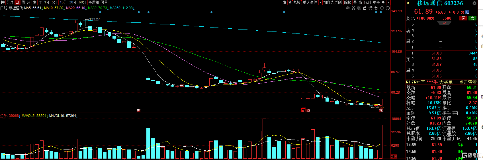Image resolution: width=483 pixels, height=160 pixels.
Task: Open dropdown arrow at toolbar's right end
Action: pos(388,2)
